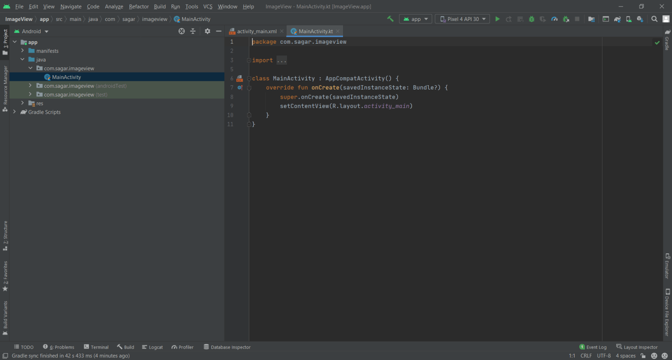Click the Debug app bug icon
This screenshot has width=672, height=360.
[532, 19]
